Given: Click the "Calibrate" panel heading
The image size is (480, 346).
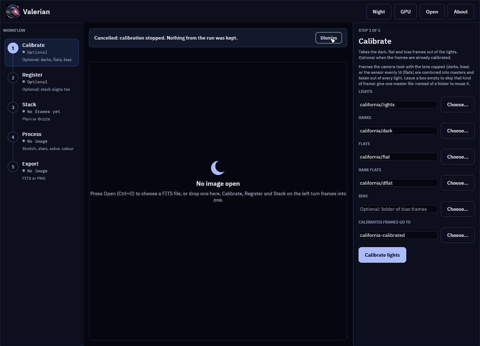Looking at the screenshot, I should [x=375, y=41].
